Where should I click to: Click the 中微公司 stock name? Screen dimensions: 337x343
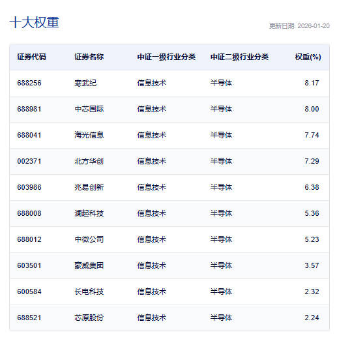89,239
